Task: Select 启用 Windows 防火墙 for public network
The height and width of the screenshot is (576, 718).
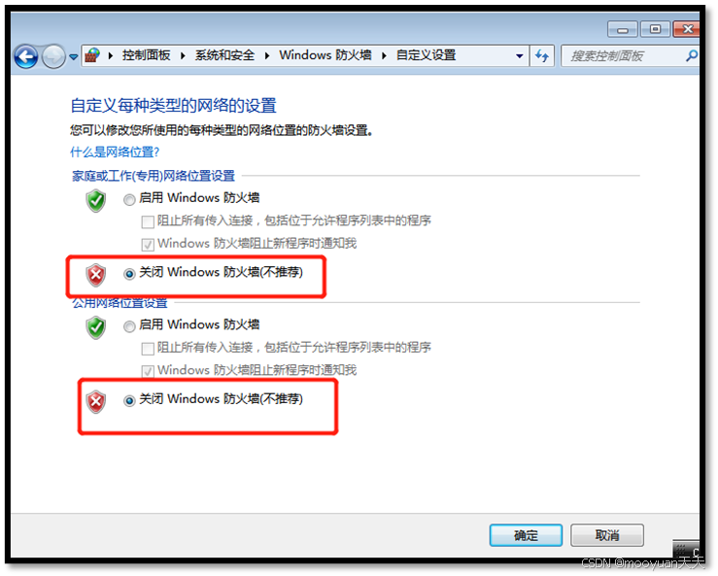Action: pyautogui.click(x=129, y=326)
